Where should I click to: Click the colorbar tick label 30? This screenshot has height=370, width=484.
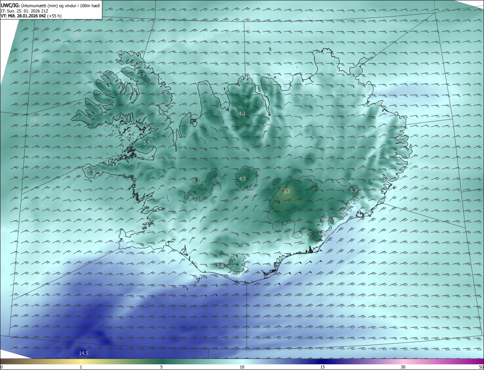[x=403, y=367]
